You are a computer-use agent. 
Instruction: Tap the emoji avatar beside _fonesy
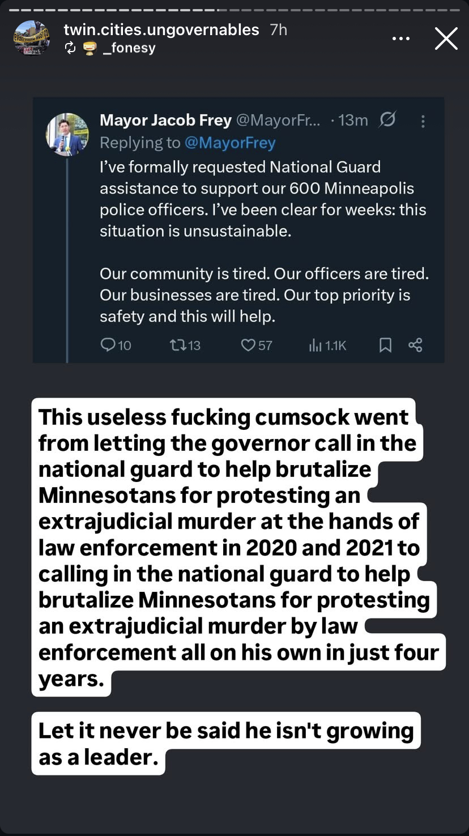pyautogui.click(x=89, y=48)
